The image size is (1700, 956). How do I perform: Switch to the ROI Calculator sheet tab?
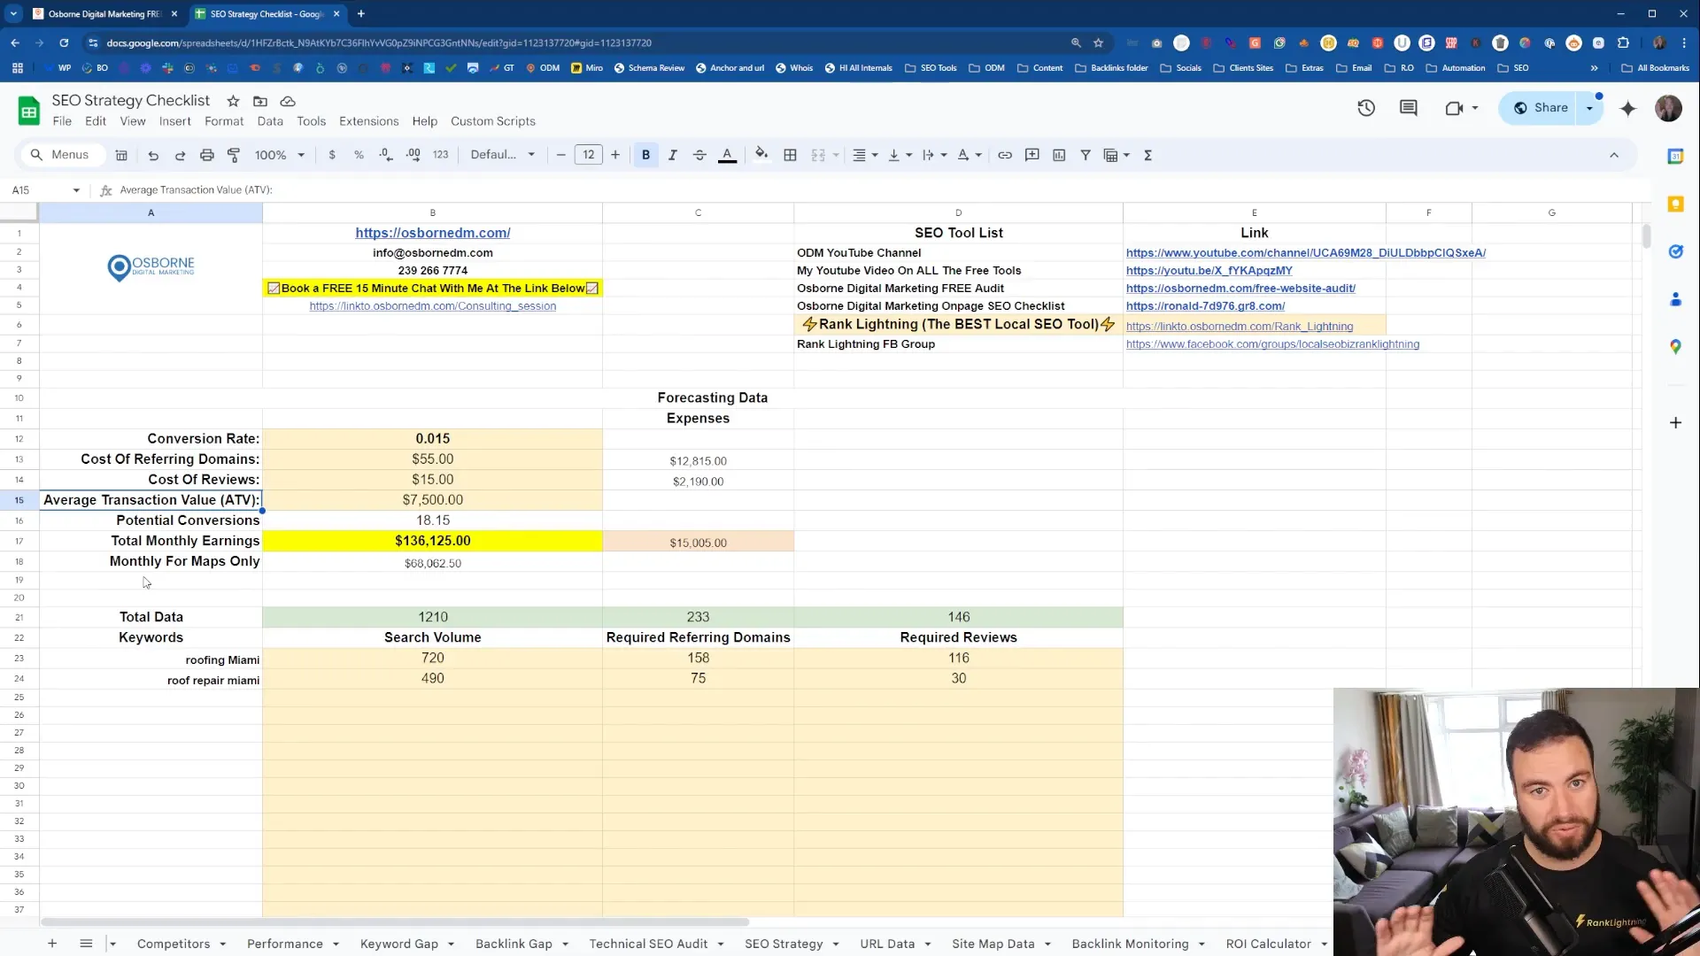point(1268,944)
